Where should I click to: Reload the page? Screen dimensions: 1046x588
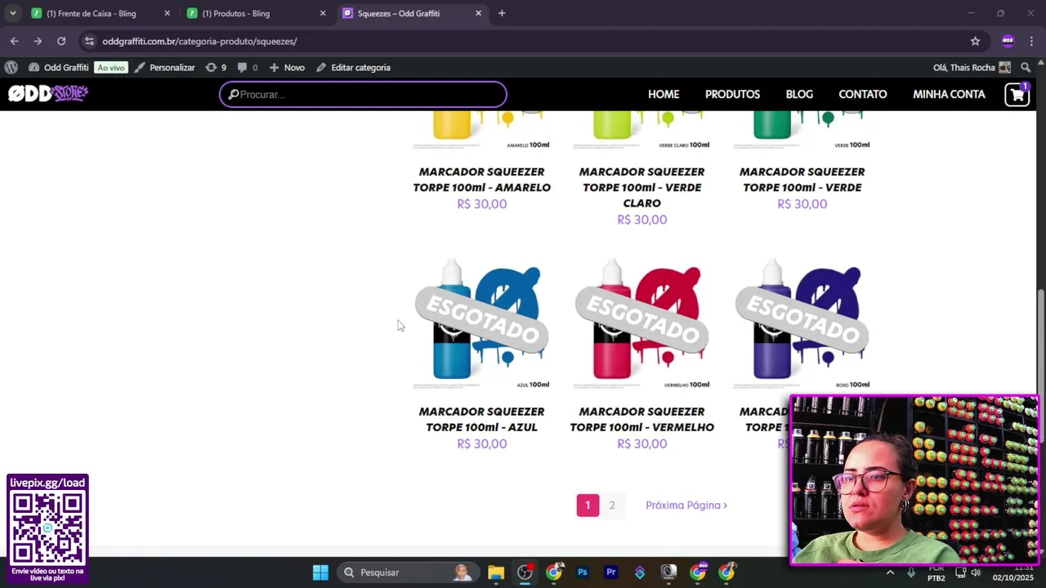pyautogui.click(x=61, y=41)
